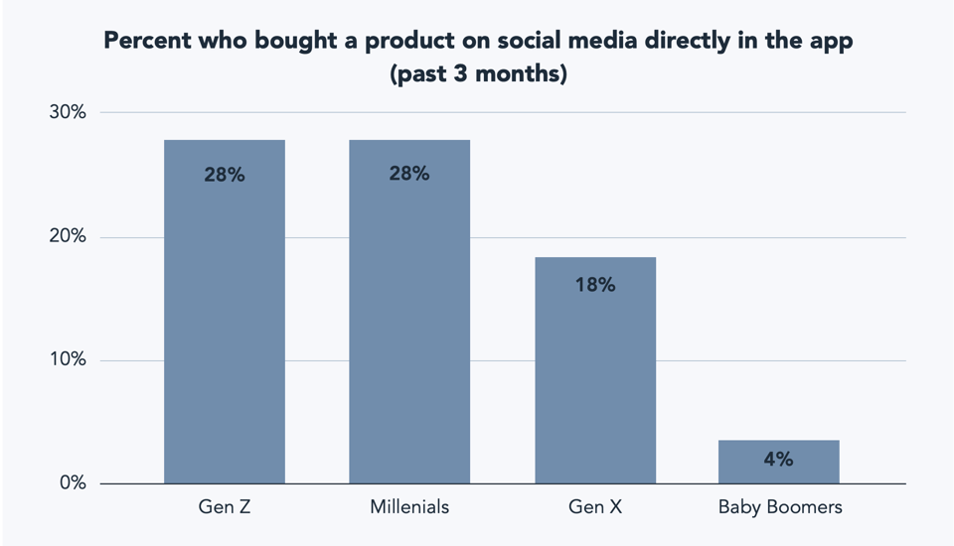Viewport: 954px width, 546px height.
Task: Select the 18% data label
Action: [x=595, y=285]
